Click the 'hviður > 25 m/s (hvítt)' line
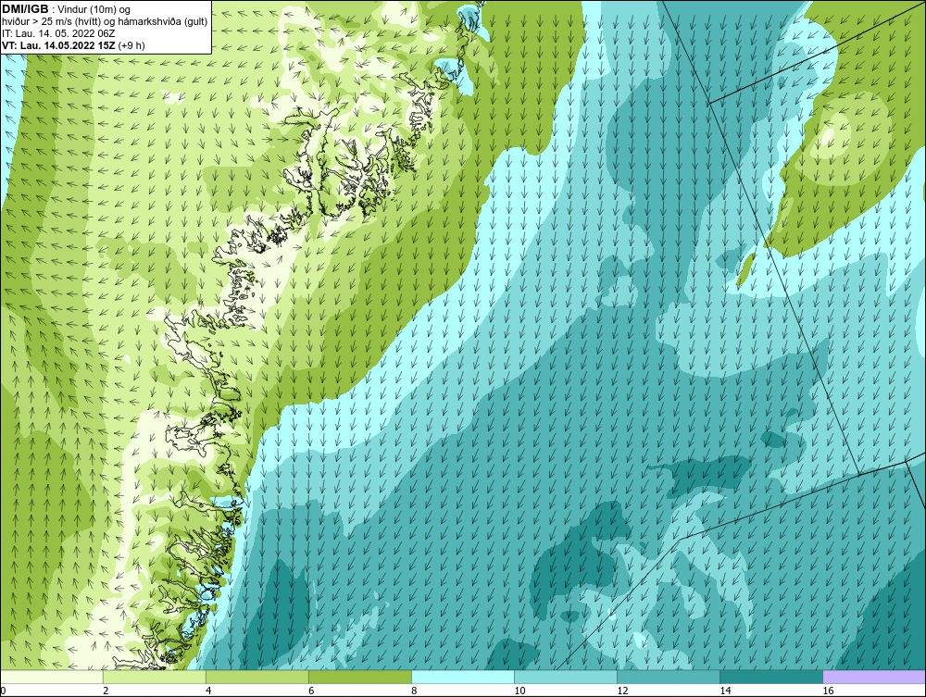The image size is (926, 697). [x=105, y=21]
